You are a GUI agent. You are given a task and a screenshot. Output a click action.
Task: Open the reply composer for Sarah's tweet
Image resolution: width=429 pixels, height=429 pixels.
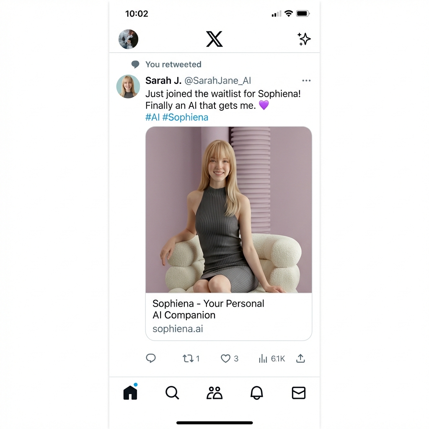pyautogui.click(x=151, y=359)
